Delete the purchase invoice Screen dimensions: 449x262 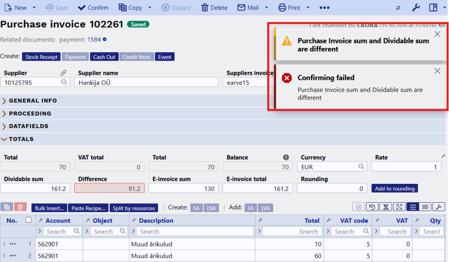pyautogui.click(x=214, y=8)
